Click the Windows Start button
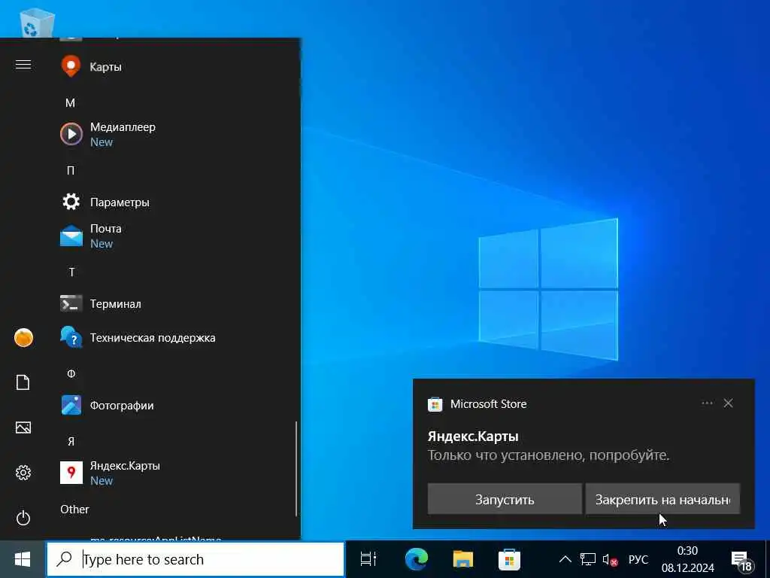Image resolution: width=770 pixels, height=578 pixels. tap(23, 559)
